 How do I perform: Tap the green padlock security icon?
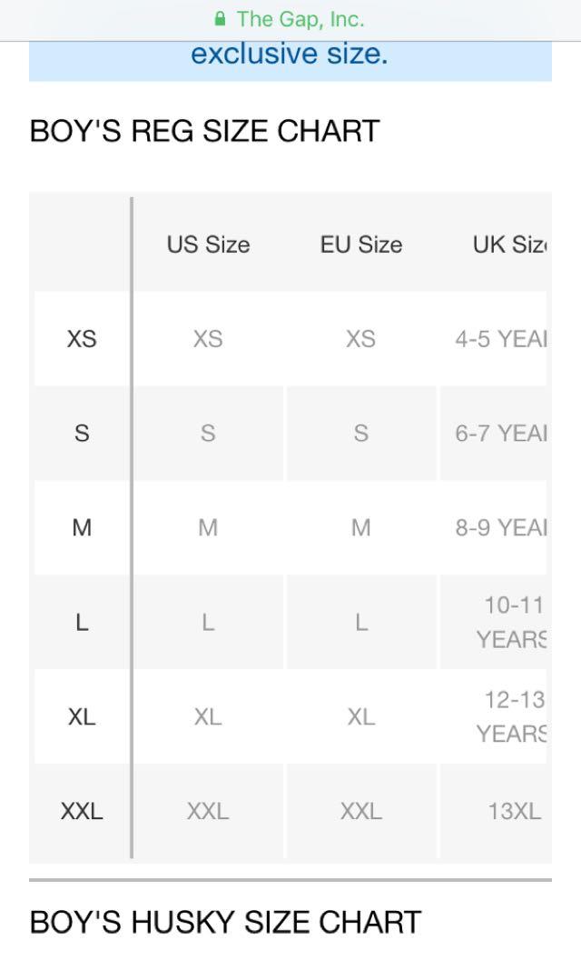click(x=220, y=19)
